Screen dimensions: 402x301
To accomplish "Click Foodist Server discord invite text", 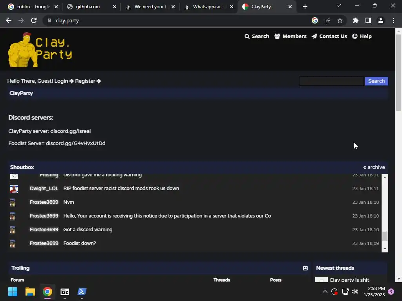I will [76, 143].
